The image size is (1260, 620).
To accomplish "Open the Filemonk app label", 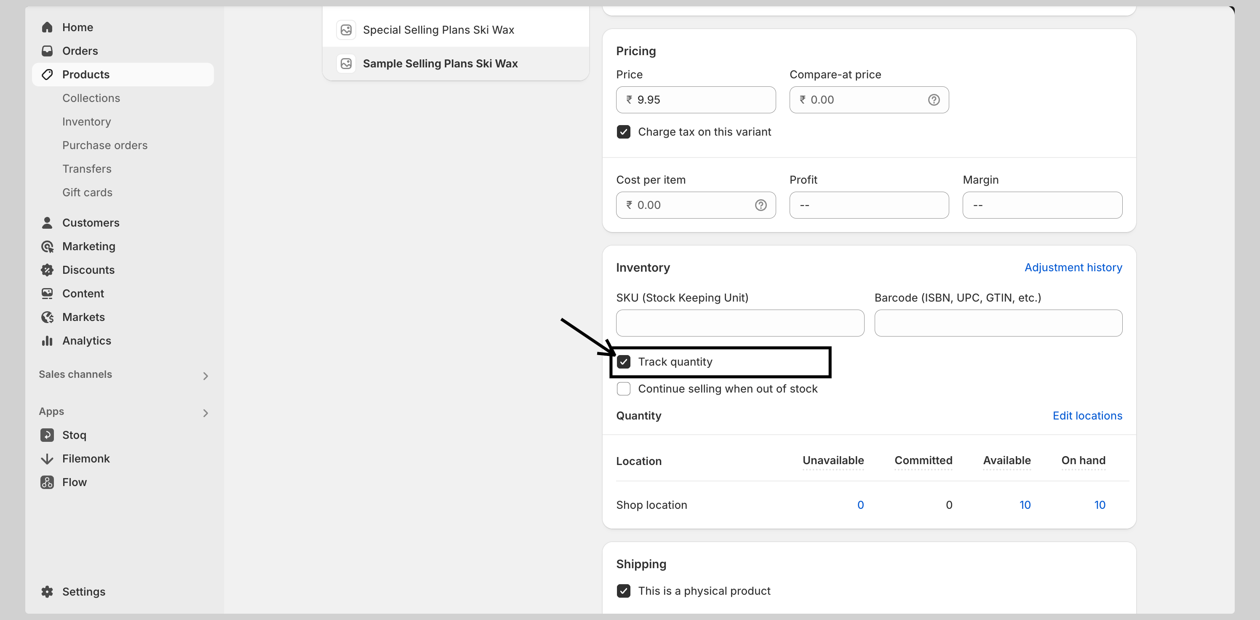I will click(x=86, y=459).
